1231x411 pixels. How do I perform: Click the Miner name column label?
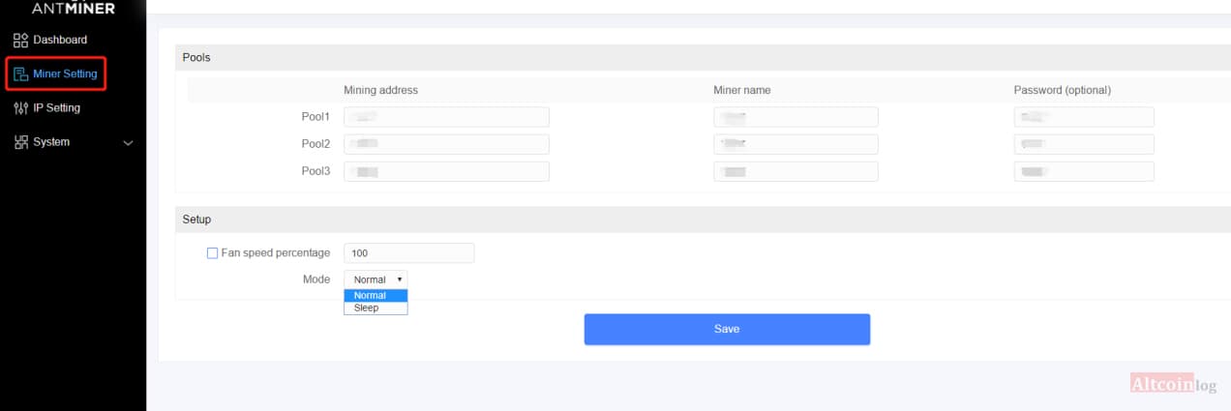[x=742, y=90]
